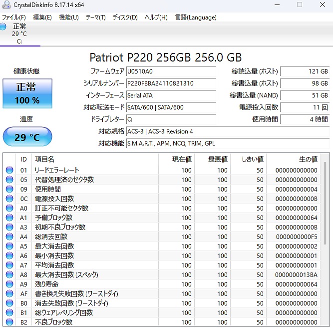
Task: Open the ヘルプ(H) menu
Action: [x=156, y=17]
